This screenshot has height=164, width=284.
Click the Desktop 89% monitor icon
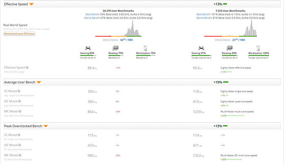pos(229,48)
